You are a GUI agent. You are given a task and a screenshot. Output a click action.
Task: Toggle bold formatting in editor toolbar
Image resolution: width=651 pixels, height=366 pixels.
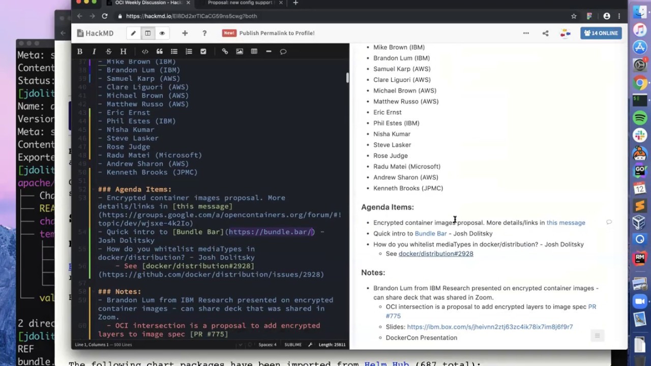click(80, 51)
